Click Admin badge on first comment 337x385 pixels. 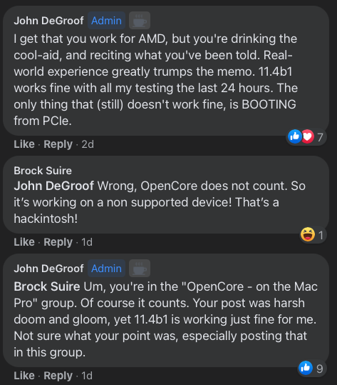(x=107, y=21)
